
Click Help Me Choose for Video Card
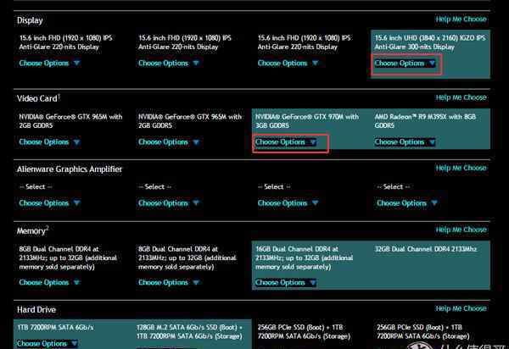[461, 97]
